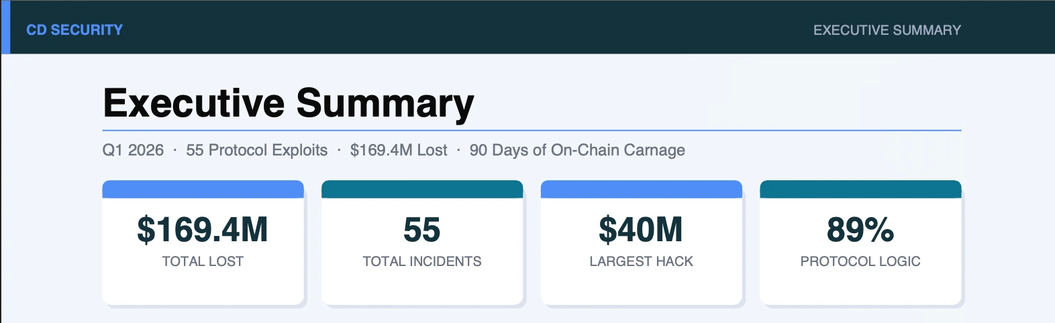Click the blue accent stripe beside CD SECURITY
This screenshot has width=1055, height=323.
(5, 27)
